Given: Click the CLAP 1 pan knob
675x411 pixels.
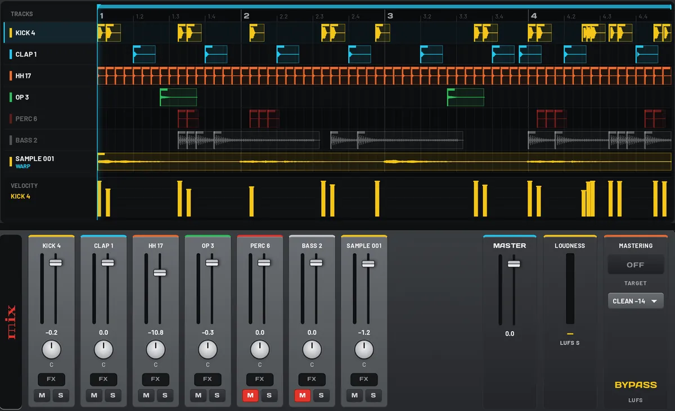Looking at the screenshot, I should point(103,350).
